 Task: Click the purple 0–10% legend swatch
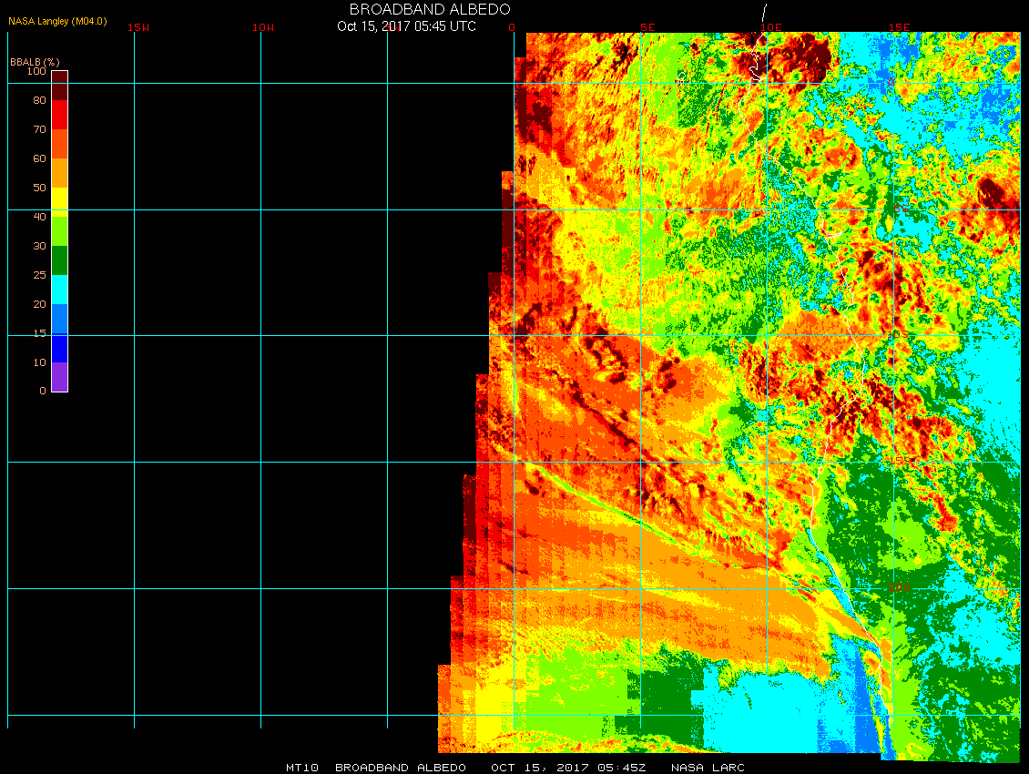[59, 377]
